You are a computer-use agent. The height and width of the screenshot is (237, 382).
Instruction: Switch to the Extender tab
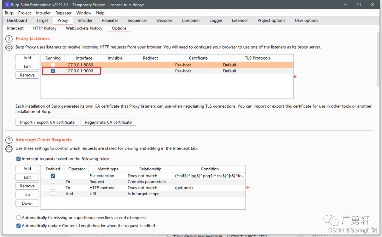click(x=240, y=21)
